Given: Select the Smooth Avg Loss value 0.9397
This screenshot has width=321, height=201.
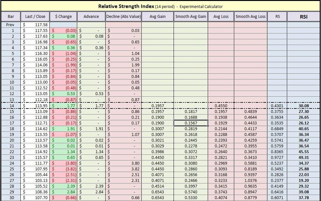Looking at the screenshot, I should (x=250, y=175).
